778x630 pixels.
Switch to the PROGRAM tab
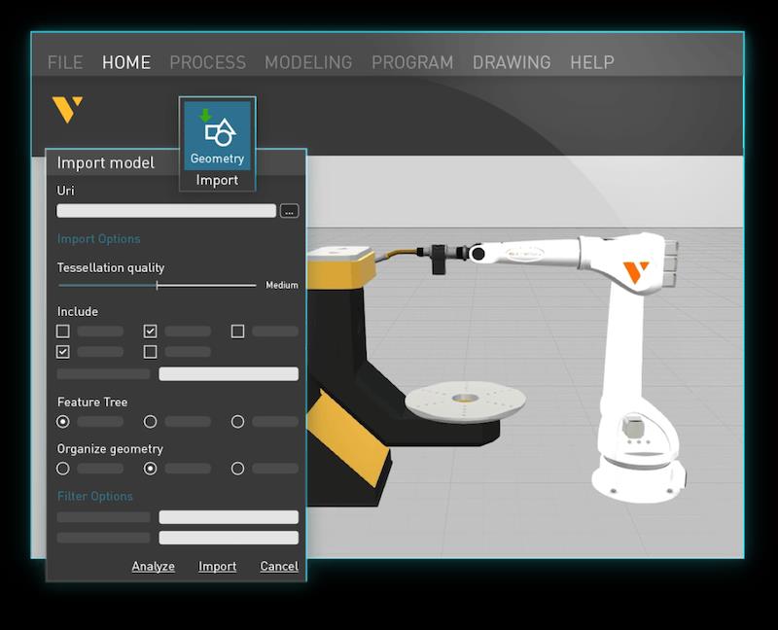(x=412, y=62)
